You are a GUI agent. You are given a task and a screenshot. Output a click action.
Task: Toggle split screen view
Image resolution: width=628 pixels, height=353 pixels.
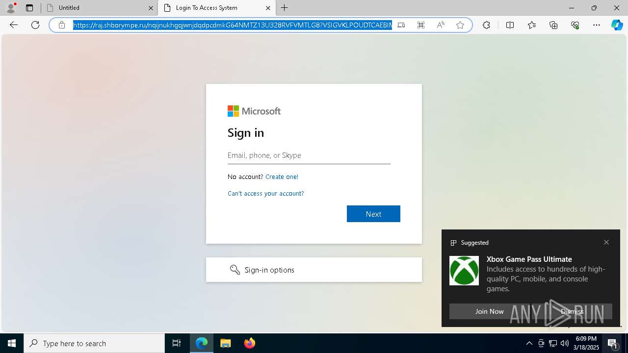pos(510,25)
